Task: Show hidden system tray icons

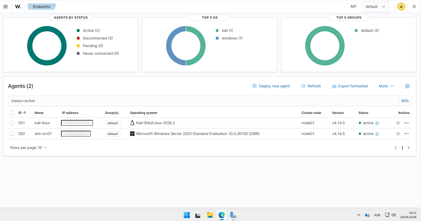Action: pyautogui.click(x=359, y=215)
